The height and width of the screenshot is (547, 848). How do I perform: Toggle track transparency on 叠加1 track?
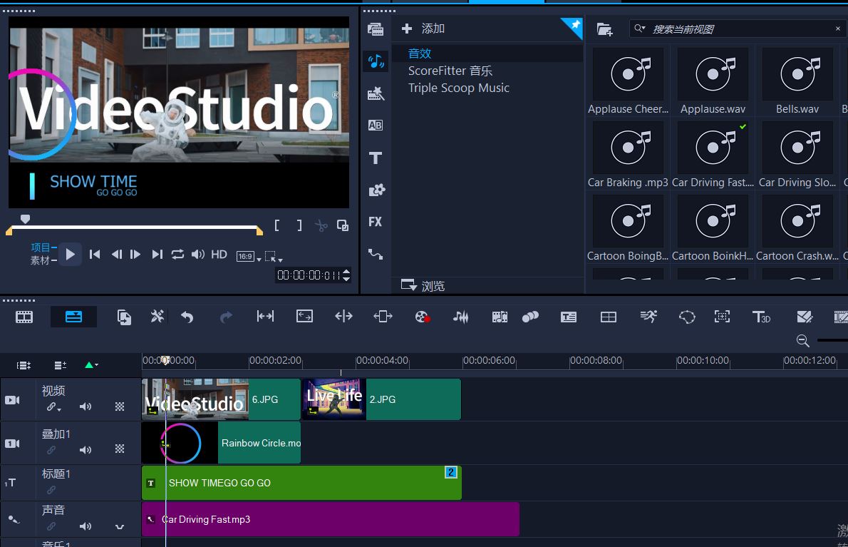point(120,449)
